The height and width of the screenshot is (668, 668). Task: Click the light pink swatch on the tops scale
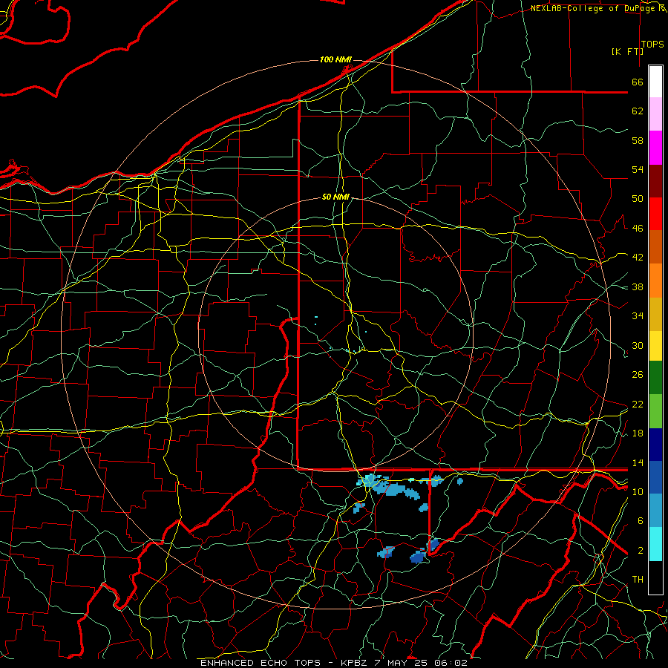[x=655, y=114]
